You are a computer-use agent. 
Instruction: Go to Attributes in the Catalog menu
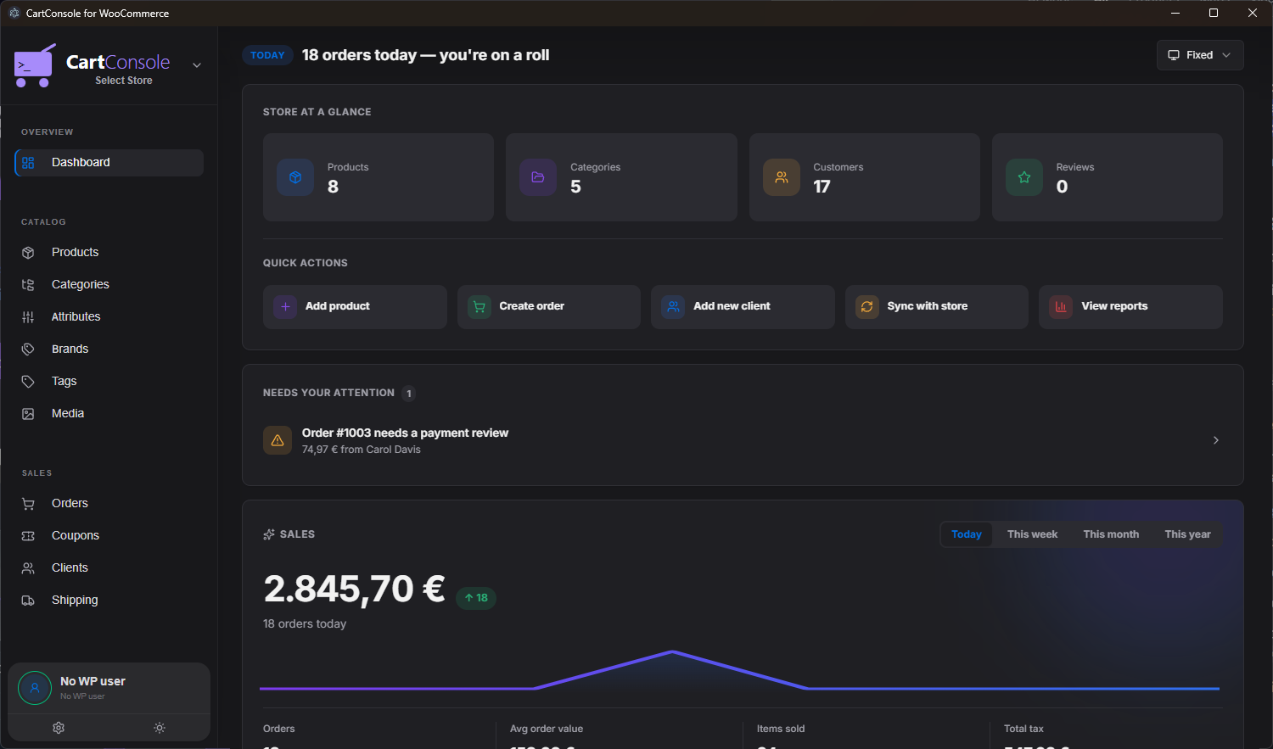click(109, 317)
